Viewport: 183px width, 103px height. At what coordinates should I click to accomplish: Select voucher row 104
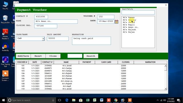(x=90, y=73)
